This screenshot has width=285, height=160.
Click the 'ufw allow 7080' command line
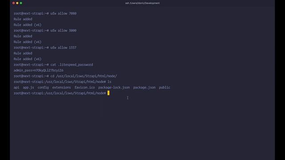pos(45,13)
